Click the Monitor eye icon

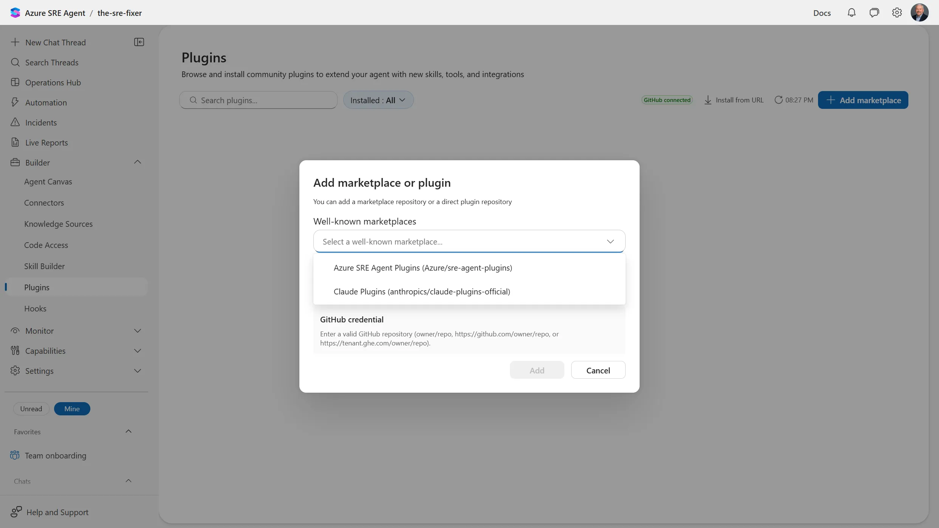pos(15,331)
